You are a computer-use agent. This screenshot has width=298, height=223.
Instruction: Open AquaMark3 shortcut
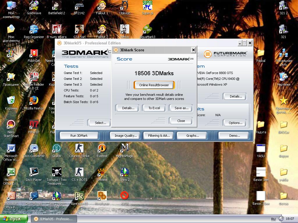click(148, 31)
